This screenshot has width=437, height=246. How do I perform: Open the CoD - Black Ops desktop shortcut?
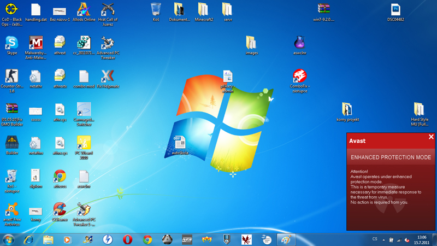point(11,9)
